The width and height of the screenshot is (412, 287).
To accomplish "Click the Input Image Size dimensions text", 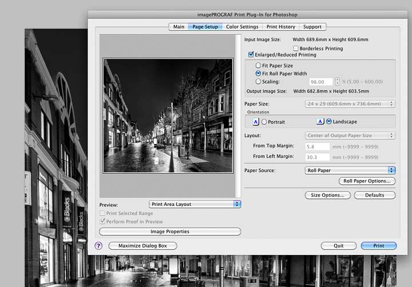I will pos(330,39).
